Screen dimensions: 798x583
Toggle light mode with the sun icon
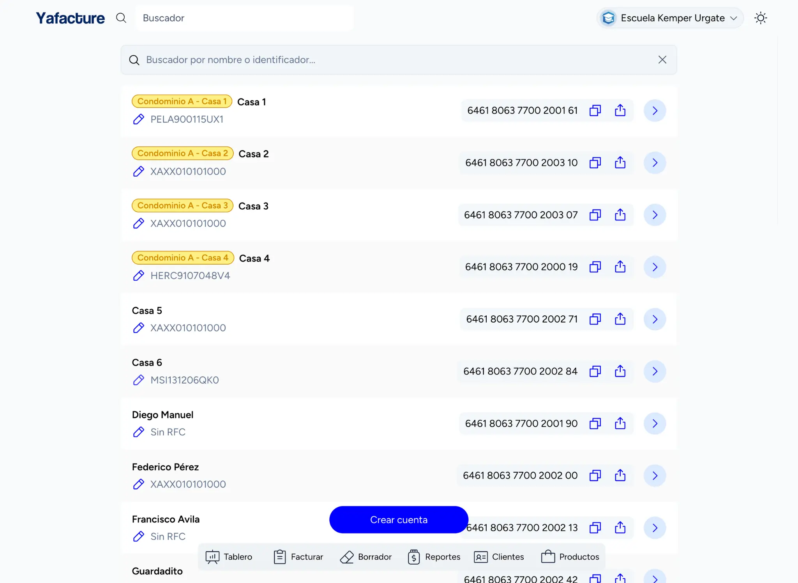[x=761, y=18]
